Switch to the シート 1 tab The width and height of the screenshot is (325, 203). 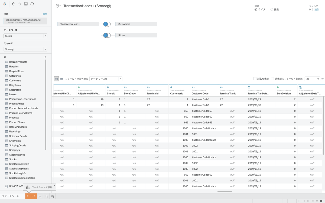(31, 196)
